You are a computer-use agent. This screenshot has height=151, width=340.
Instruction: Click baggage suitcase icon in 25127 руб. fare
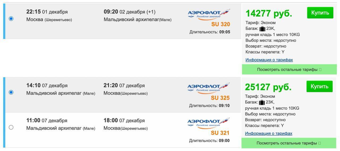(x=262, y=102)
